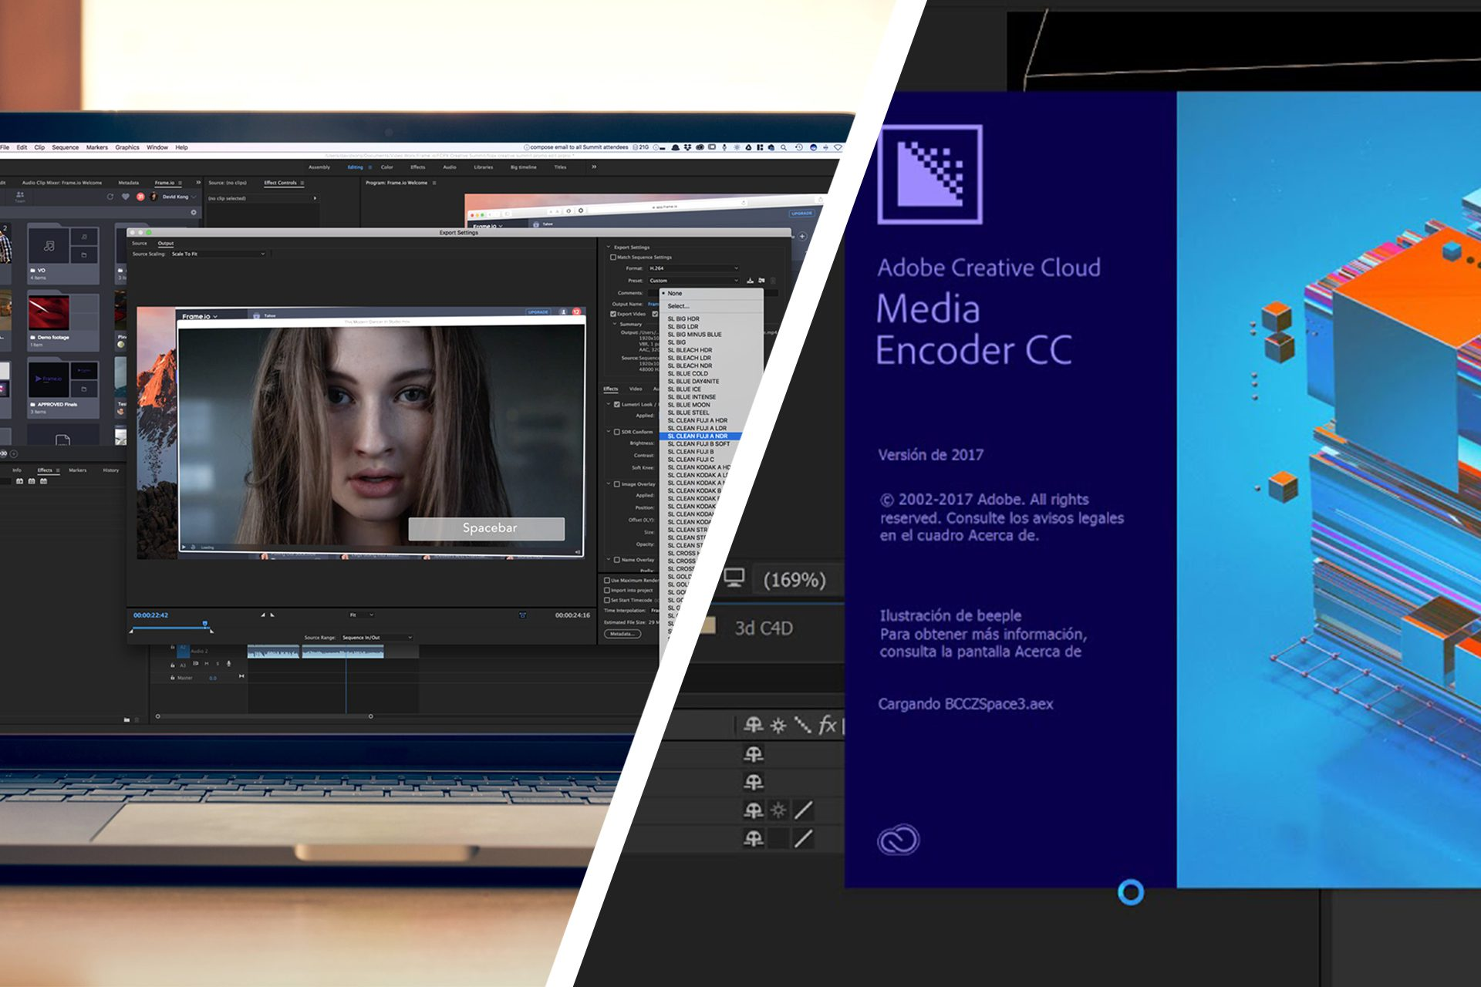Click the heart icon in the Frame.io panel
This screenshot has height=987, width=1481.
[125, 197]
